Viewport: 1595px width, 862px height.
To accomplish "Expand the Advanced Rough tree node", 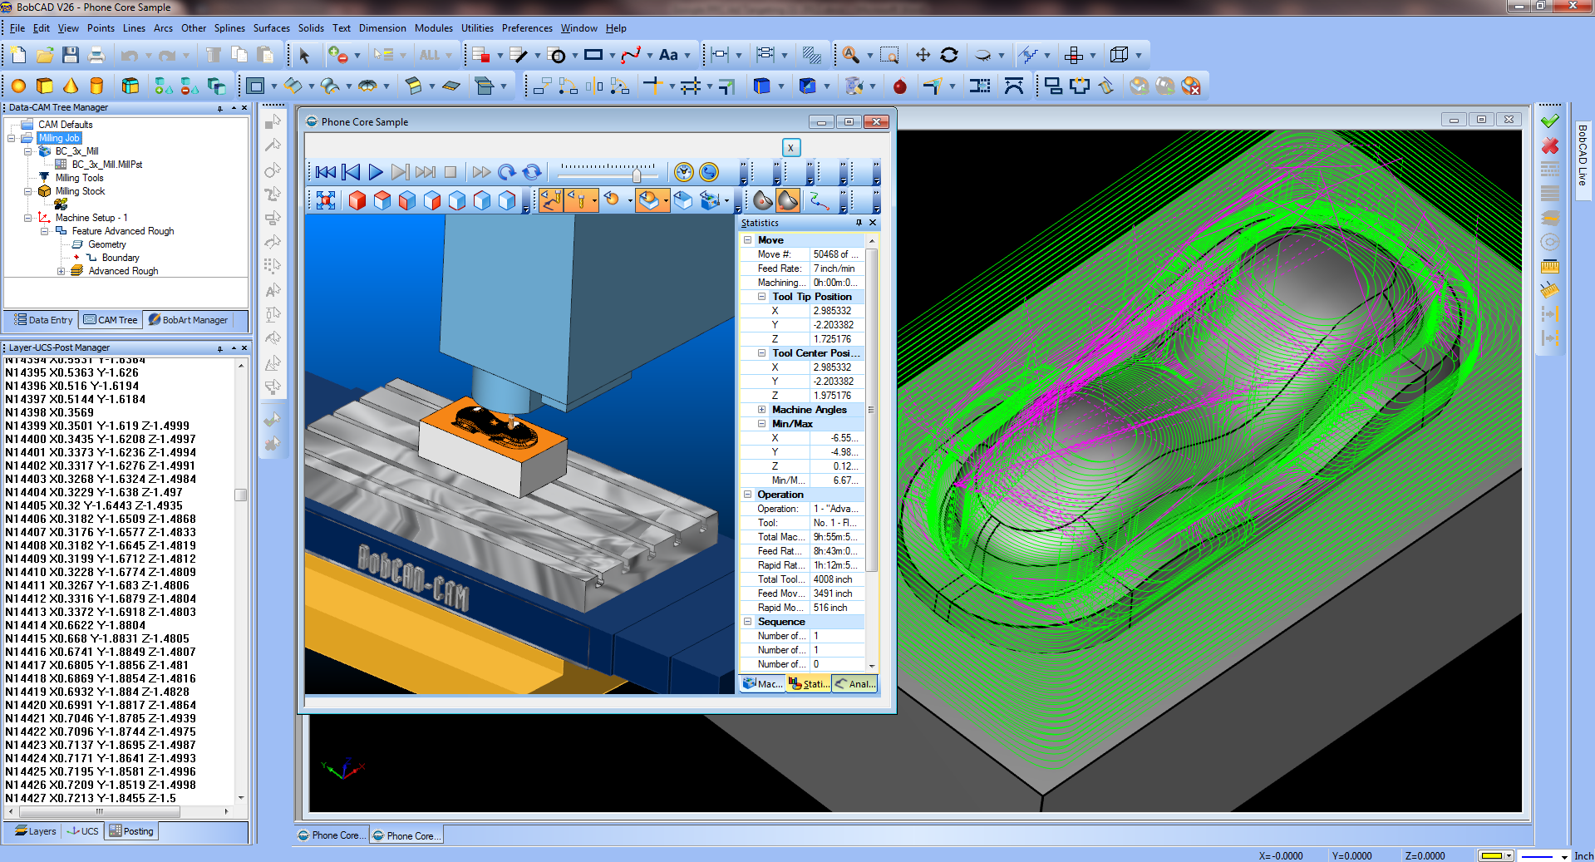I will coord(61,271).
